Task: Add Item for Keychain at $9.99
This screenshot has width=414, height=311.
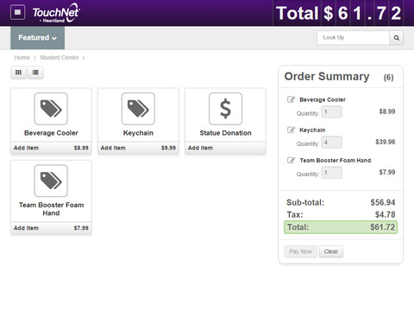Action: [138, 148]
